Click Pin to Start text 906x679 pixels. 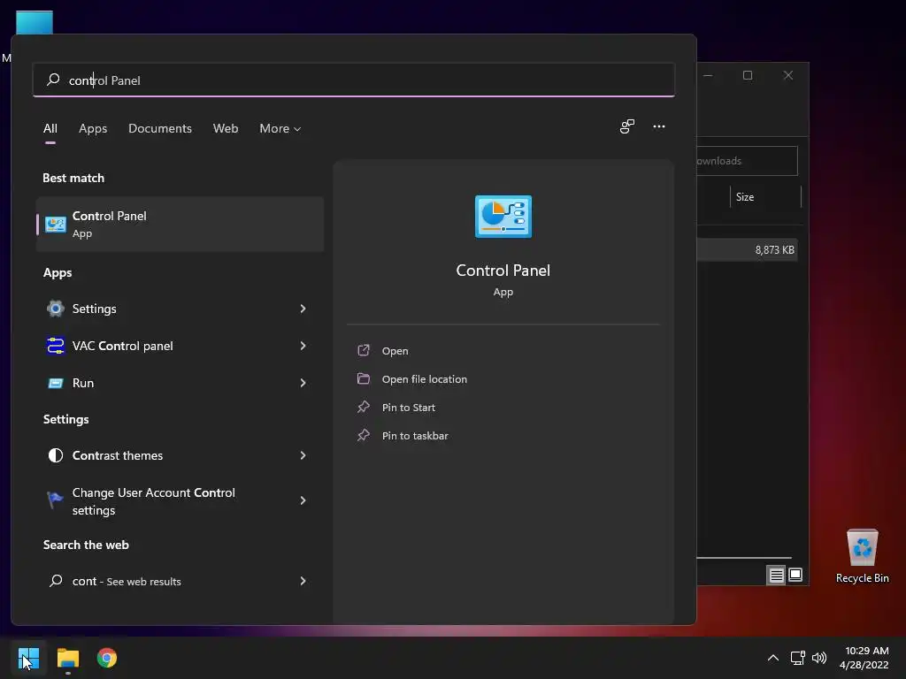point(409,408)
